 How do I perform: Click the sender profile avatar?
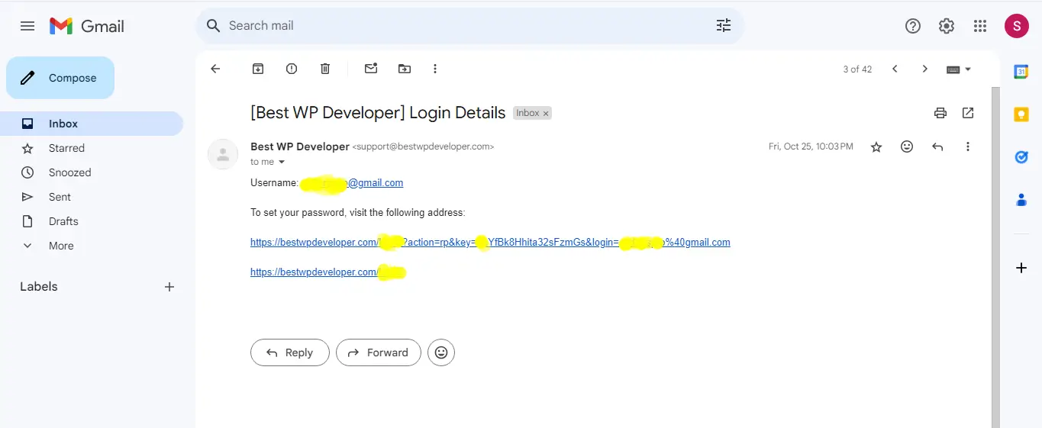[223, 155]
